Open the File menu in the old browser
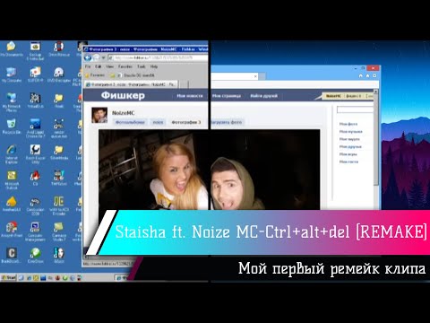This screenshot has width=430, height=323. (x=88, y=66)
